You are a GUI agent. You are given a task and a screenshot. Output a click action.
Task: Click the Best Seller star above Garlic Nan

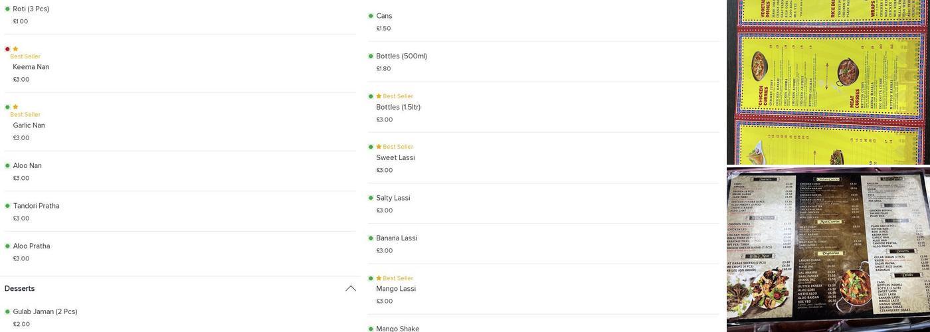(15, 107)
